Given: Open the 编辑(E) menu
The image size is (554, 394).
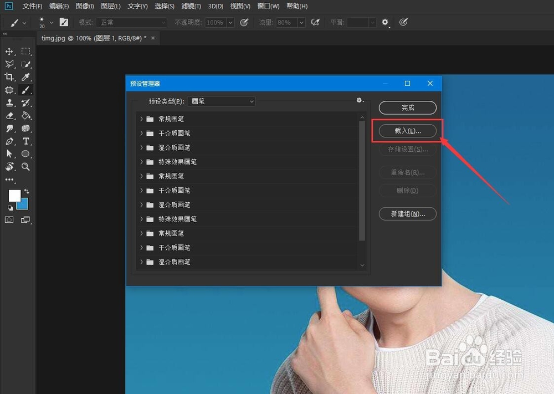Looking at the screenshot, I should click(x=59, y=6).
